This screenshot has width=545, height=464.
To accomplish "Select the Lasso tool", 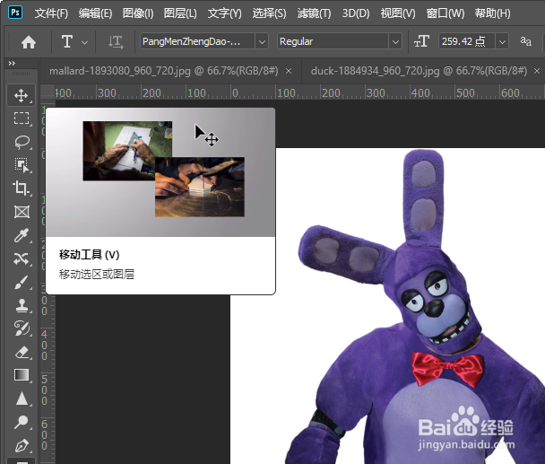I will 22,142.
